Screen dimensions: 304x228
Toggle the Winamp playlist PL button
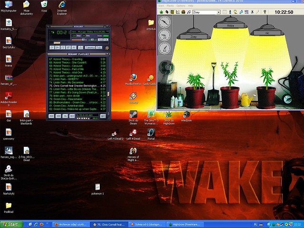pos(106,40)
